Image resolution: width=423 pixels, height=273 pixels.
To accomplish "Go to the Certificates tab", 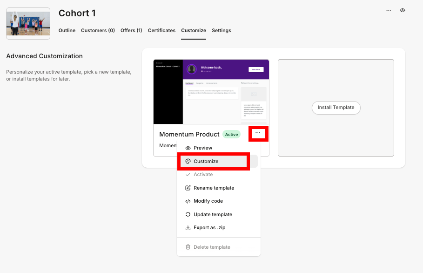I will click(x=161, y=30).
